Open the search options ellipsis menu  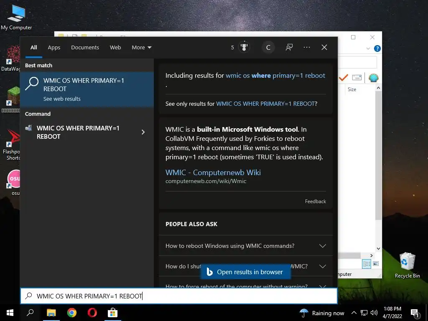pyautogui.click(x=306, y=47)
